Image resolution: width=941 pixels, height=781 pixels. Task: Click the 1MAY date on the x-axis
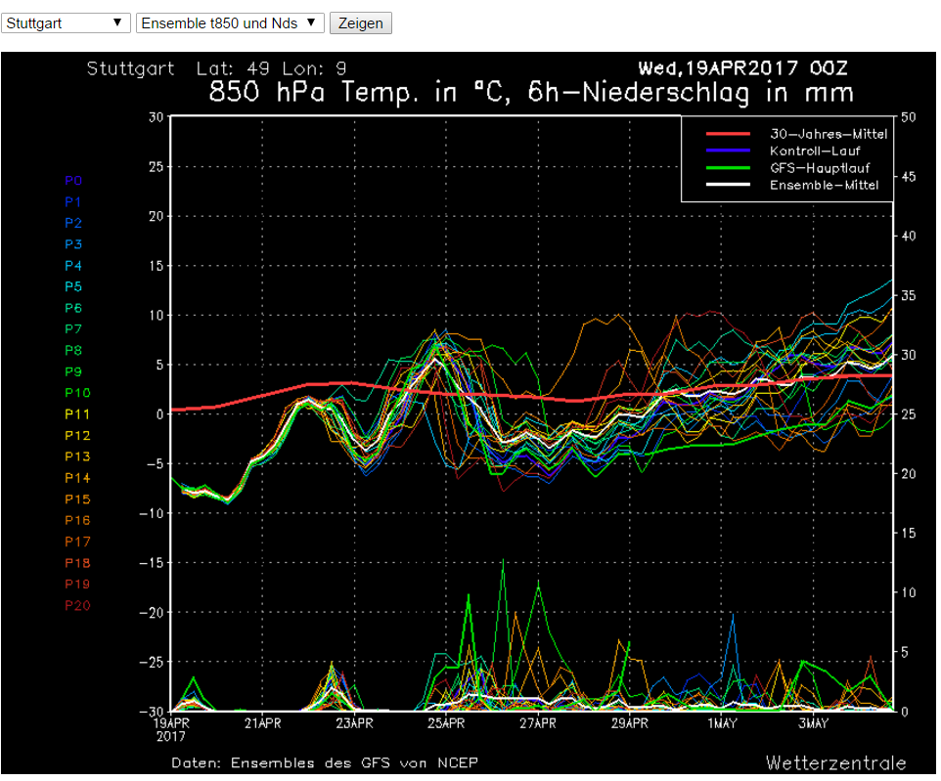(723, 723)
